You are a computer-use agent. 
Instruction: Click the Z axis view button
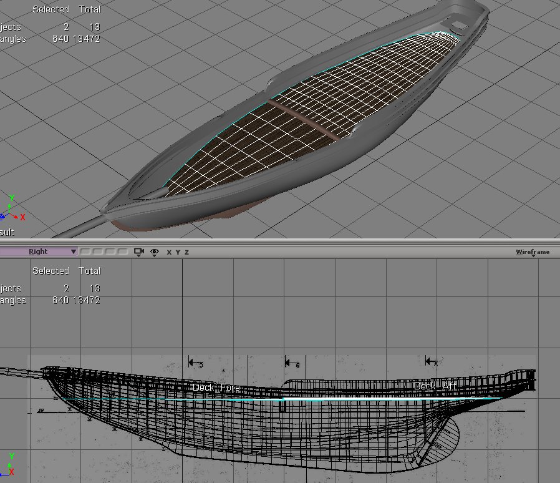186,252
